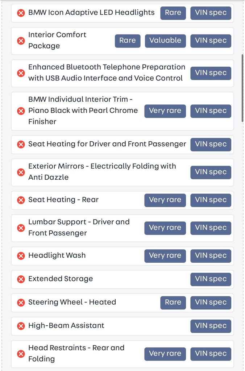Click Very rare tag on Piano Black trim
The width and height of the screenshot is (245, 371).
coord(165,111)
